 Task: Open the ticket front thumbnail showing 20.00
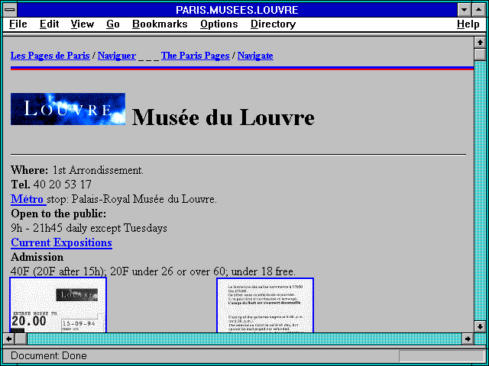point(58,305)
